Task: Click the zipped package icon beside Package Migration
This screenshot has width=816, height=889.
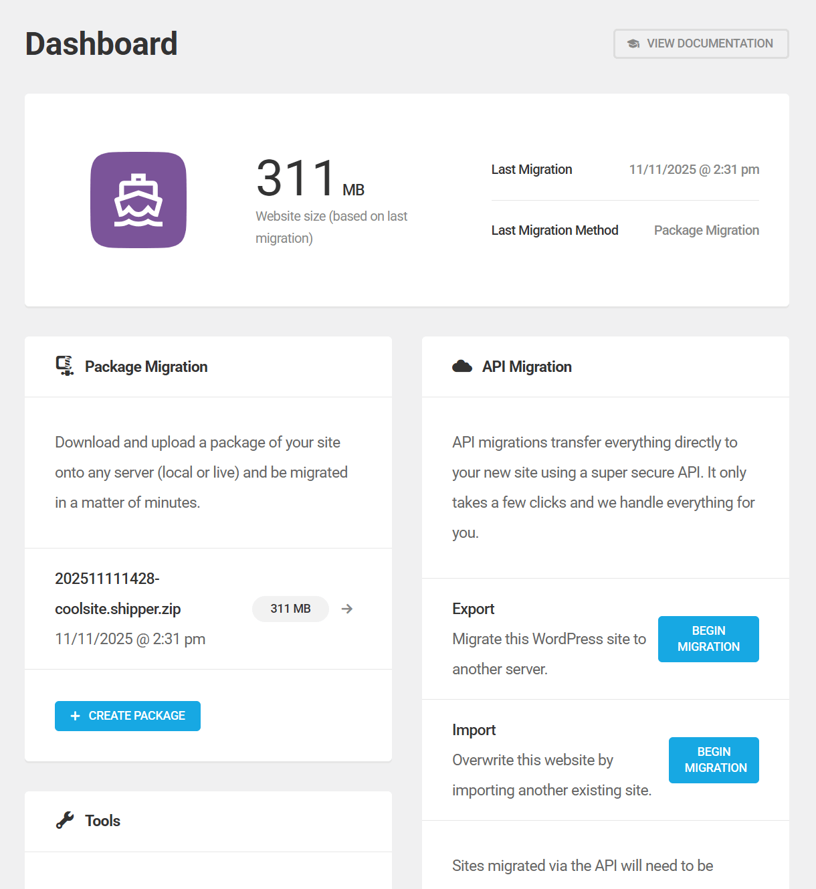Action: point(64,366)
